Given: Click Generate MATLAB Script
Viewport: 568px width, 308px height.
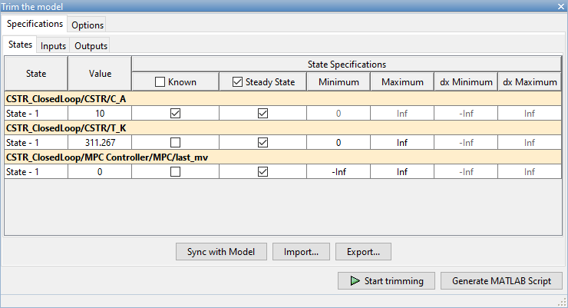Looking at the screenshot, I should tap(501, 280).
